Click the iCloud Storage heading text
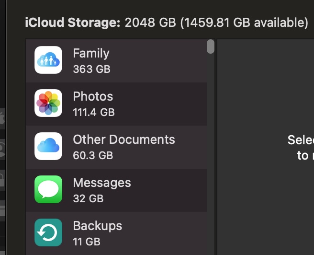The image size is (314, 255). [x=73, y=22]
